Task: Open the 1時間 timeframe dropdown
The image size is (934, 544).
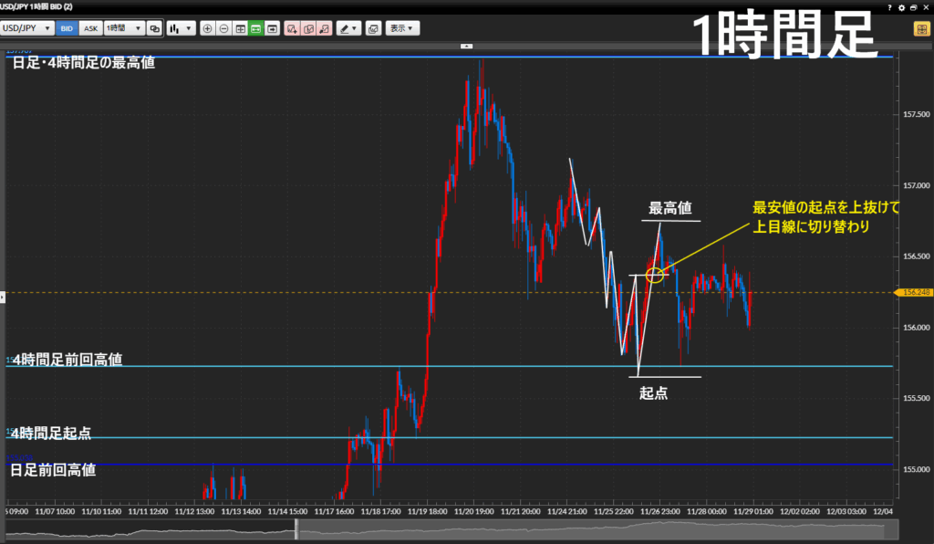Action: [x=123, y=28]
